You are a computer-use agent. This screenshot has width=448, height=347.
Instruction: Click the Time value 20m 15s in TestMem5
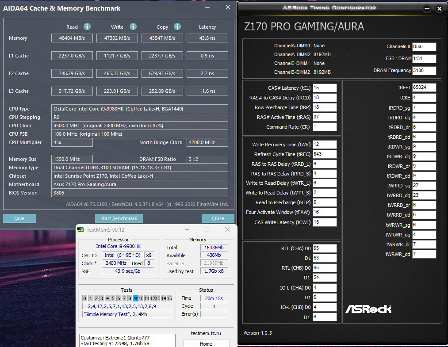pos(214,298)
